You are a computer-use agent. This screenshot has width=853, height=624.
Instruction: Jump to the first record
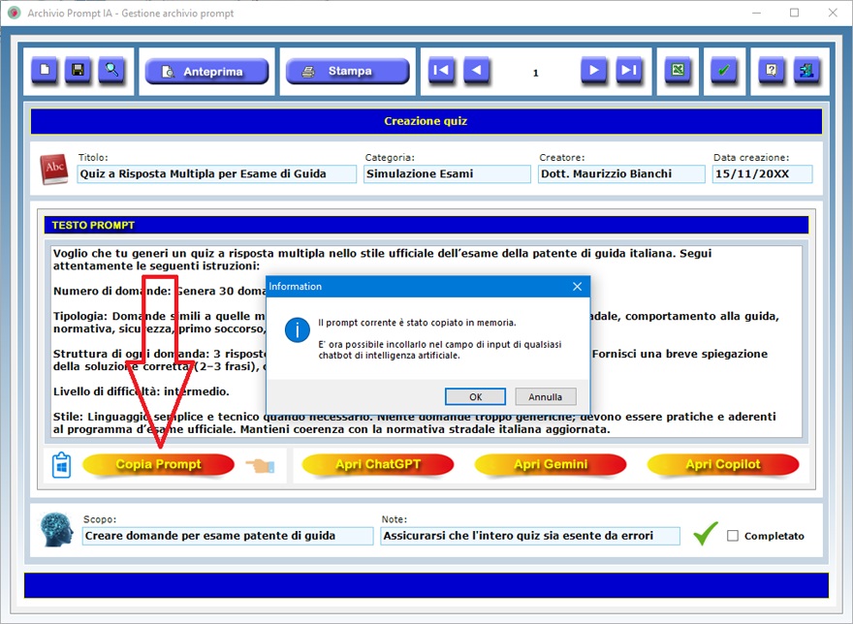pos(441,71)
